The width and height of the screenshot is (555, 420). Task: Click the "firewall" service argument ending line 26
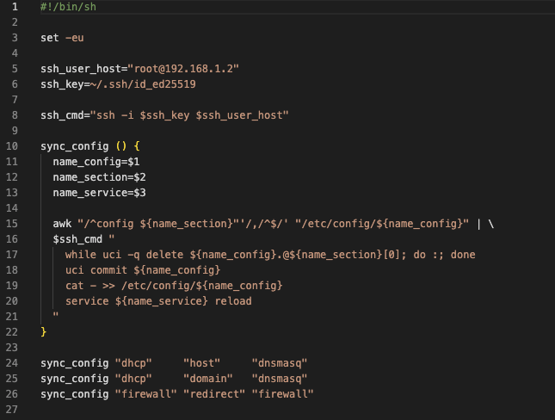(x=283, y=394)
